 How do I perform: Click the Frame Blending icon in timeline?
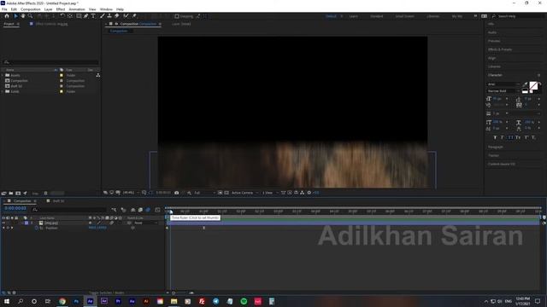pos(140,210)
